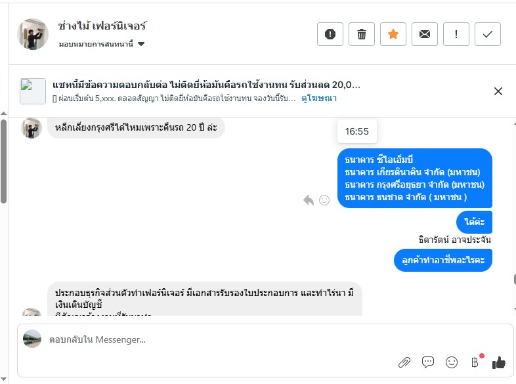Open saved replies speech bubble icon
The image size is (516, 384).
(x=428, y=362)
